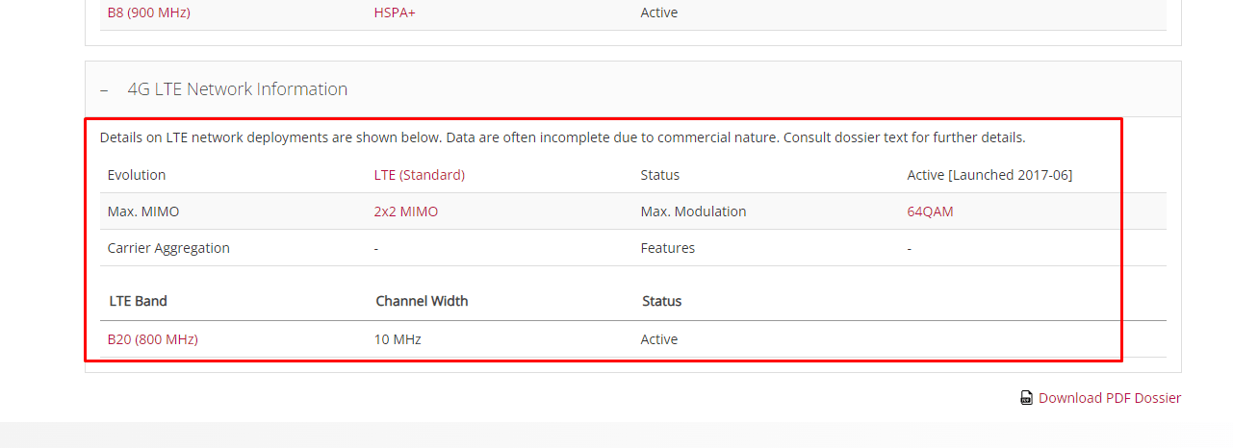Screen dimensions: 1233x448
Task: Click the Max. Modulation label
Action: [x=693, y=212]
